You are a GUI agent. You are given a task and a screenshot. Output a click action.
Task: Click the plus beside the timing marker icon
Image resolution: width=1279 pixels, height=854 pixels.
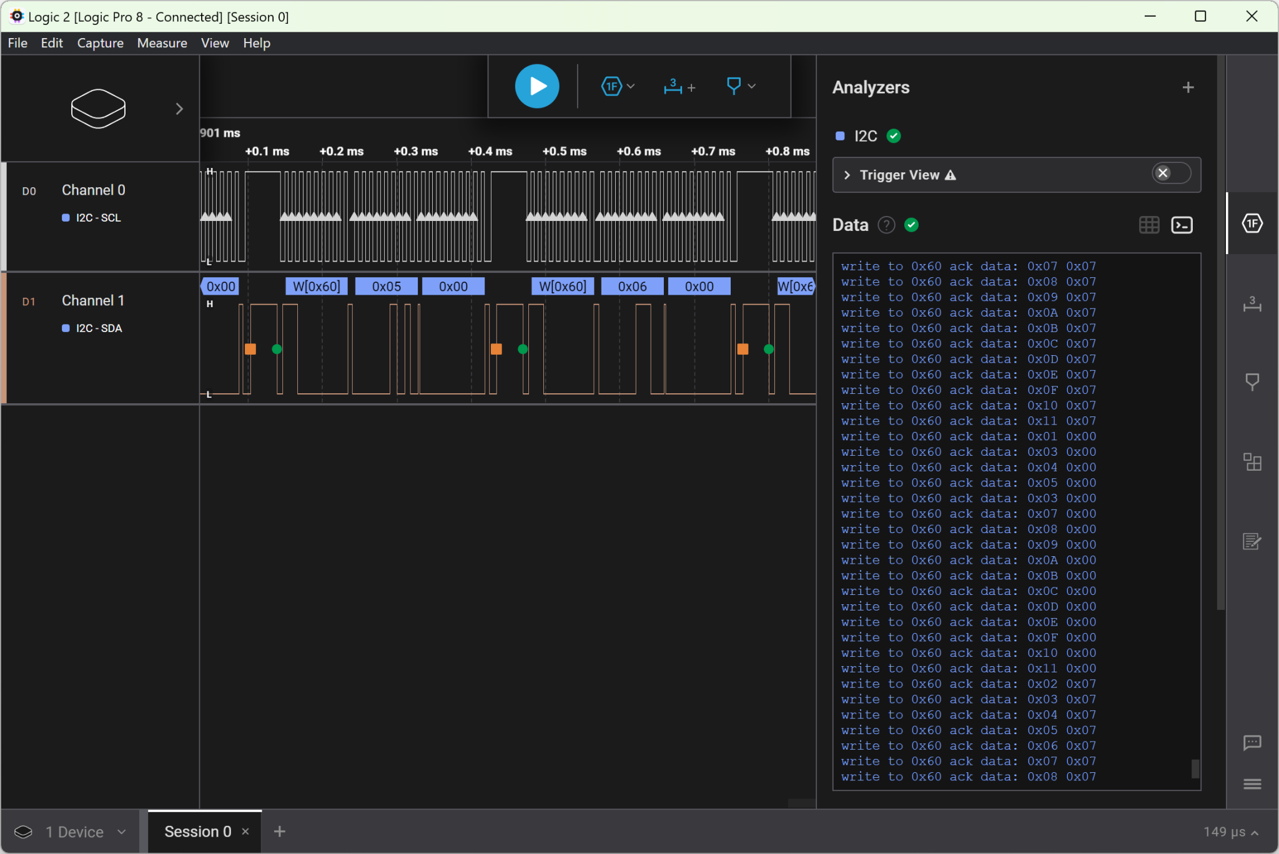(x=691, y=88)
